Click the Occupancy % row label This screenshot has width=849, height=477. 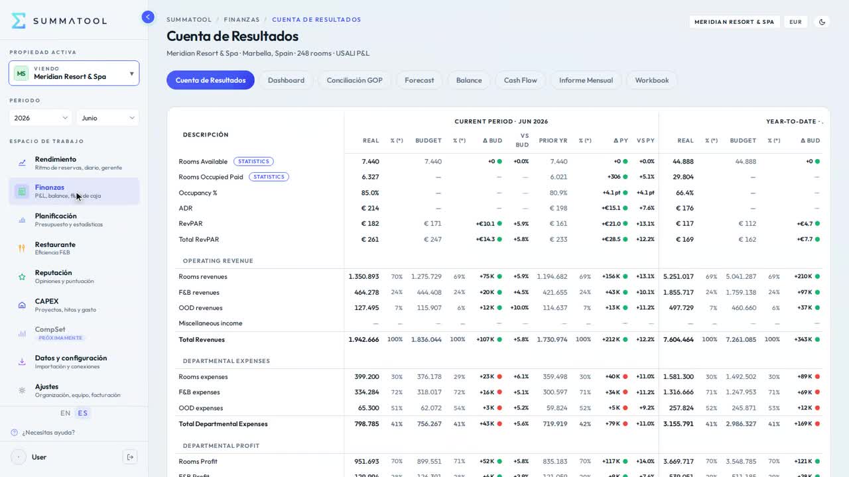[198, 193]
